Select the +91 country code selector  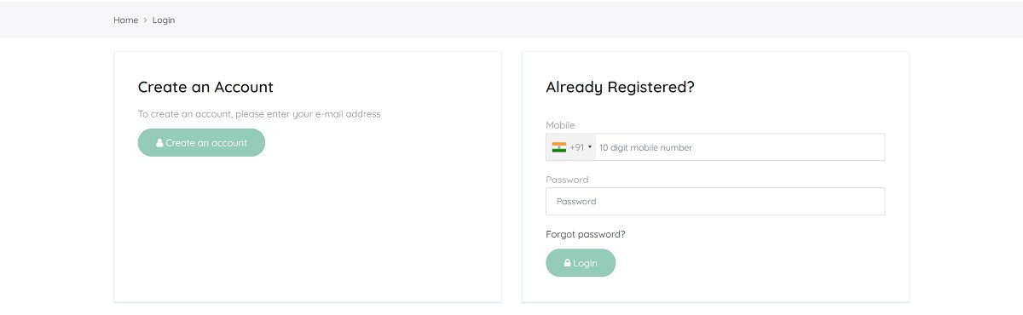coord(571,147)
